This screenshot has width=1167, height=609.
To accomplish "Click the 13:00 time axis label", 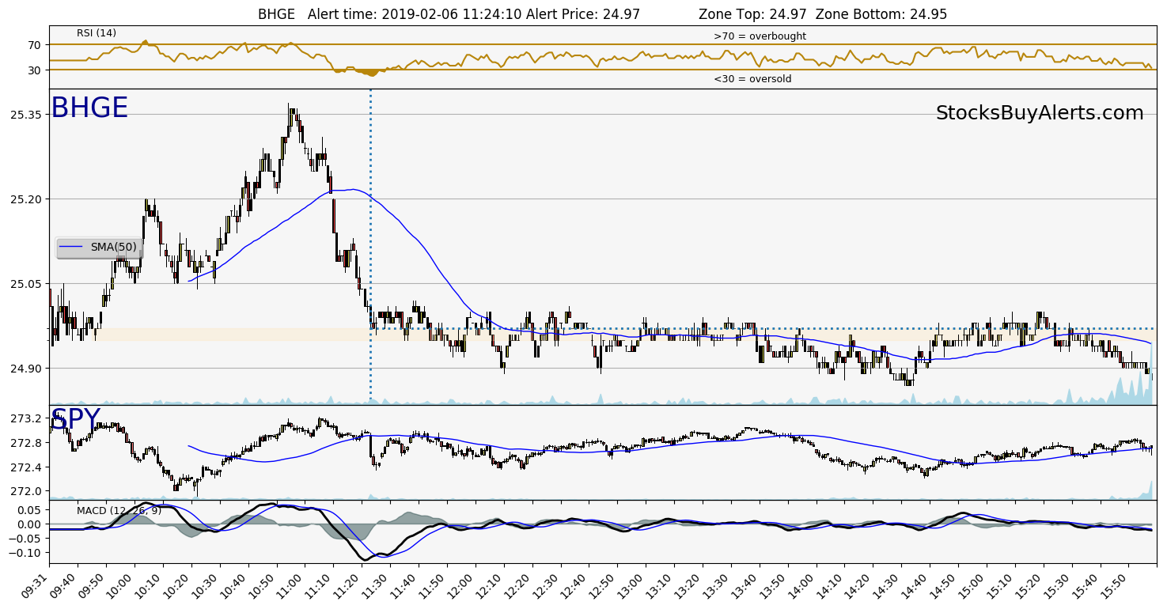I will pos(631,584).
